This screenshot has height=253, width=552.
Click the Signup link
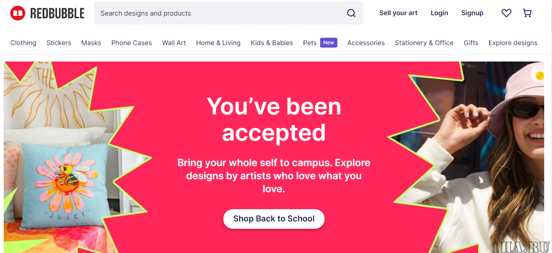pos(472,13)
